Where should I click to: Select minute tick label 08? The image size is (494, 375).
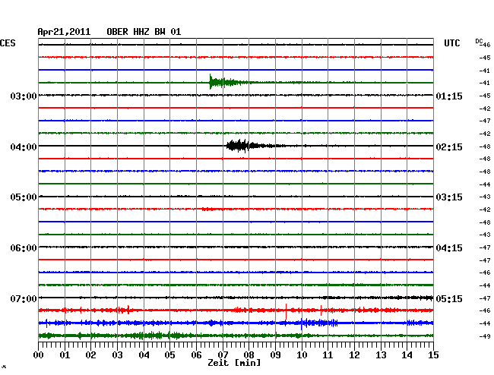tap(249, 355)
